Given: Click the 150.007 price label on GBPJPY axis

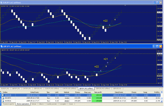Looking at the screenshot, I should pyautogui.click(x=160, y=54).
